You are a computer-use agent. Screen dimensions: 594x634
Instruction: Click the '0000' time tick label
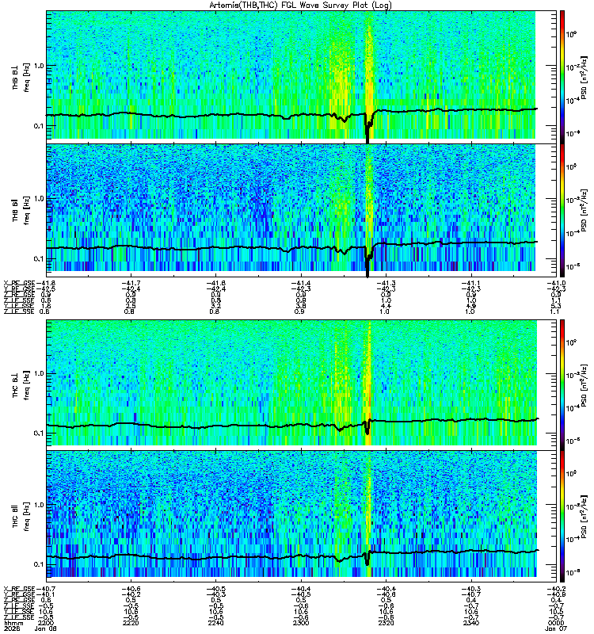coord(556,623)
